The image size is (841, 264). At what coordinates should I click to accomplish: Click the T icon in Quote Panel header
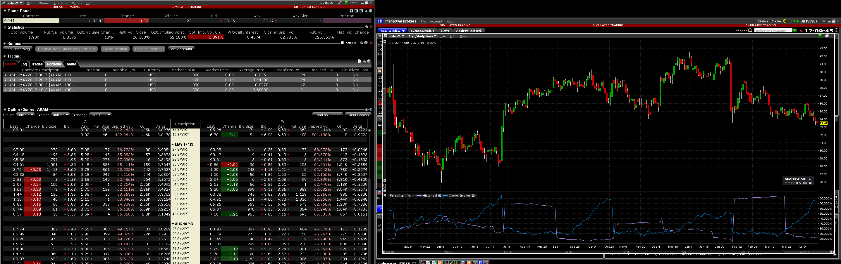[x=351, y=11]
